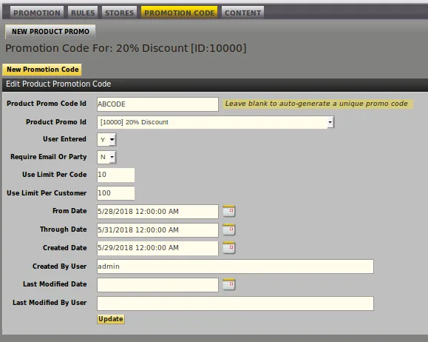Screen dimensions: 428x342
Task: Focus the Product Promo Code Id field
Action: (157, 104)
